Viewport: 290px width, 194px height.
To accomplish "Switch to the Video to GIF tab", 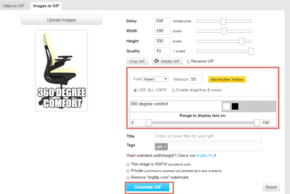I will (x=14, y=6).
